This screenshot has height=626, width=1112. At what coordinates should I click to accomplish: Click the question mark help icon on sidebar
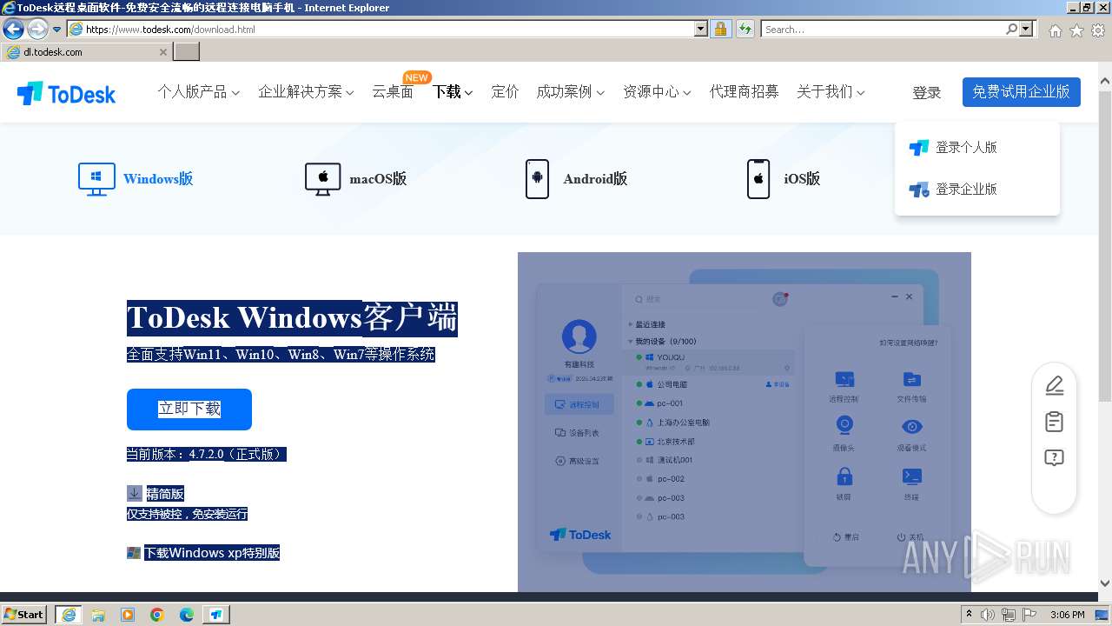1054,458
